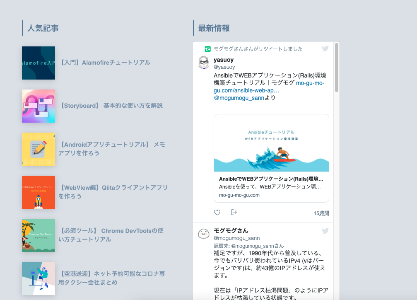The height and width of the screenshot is (300, 417).
Task: Open 【必須ツール】Chrome DevTools tutorial link
Action: click(111, 235)
